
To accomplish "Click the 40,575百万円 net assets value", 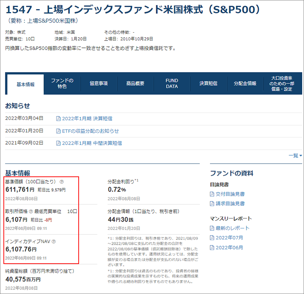I will [23, 279].
